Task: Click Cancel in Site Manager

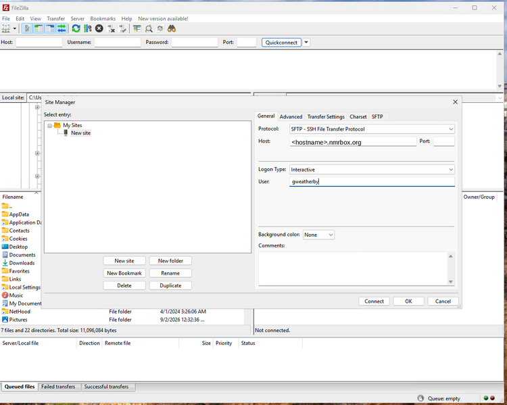Action: pos(443,301)
